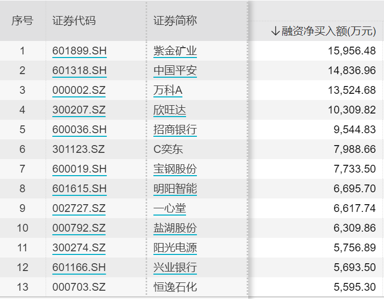The width and height of the screenshot is (384, 299).
Task: Open stock code link 600036.SH
Action: [80, 130]
